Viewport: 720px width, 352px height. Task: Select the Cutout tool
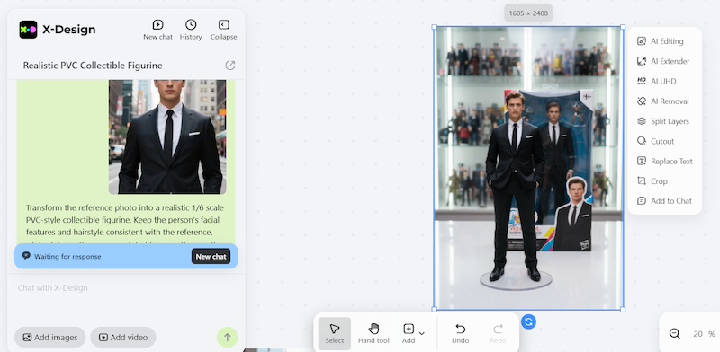point(656,141)
